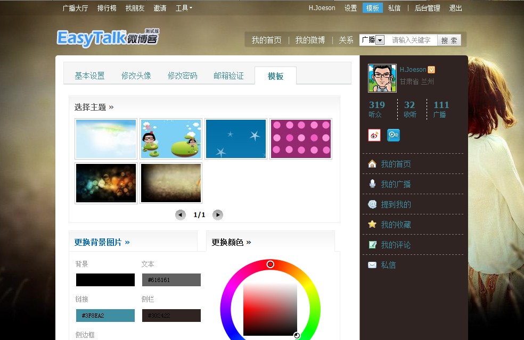The image size is (524, 340).
Task: Open the 工具 menu
Action: click(x=183, y=8)
